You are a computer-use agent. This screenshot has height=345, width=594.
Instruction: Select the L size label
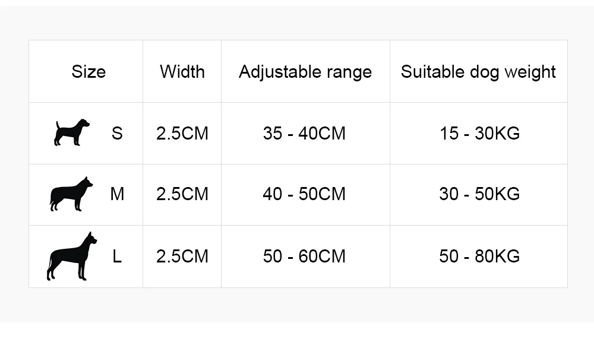pyautogui.click(x=117, y=257)
